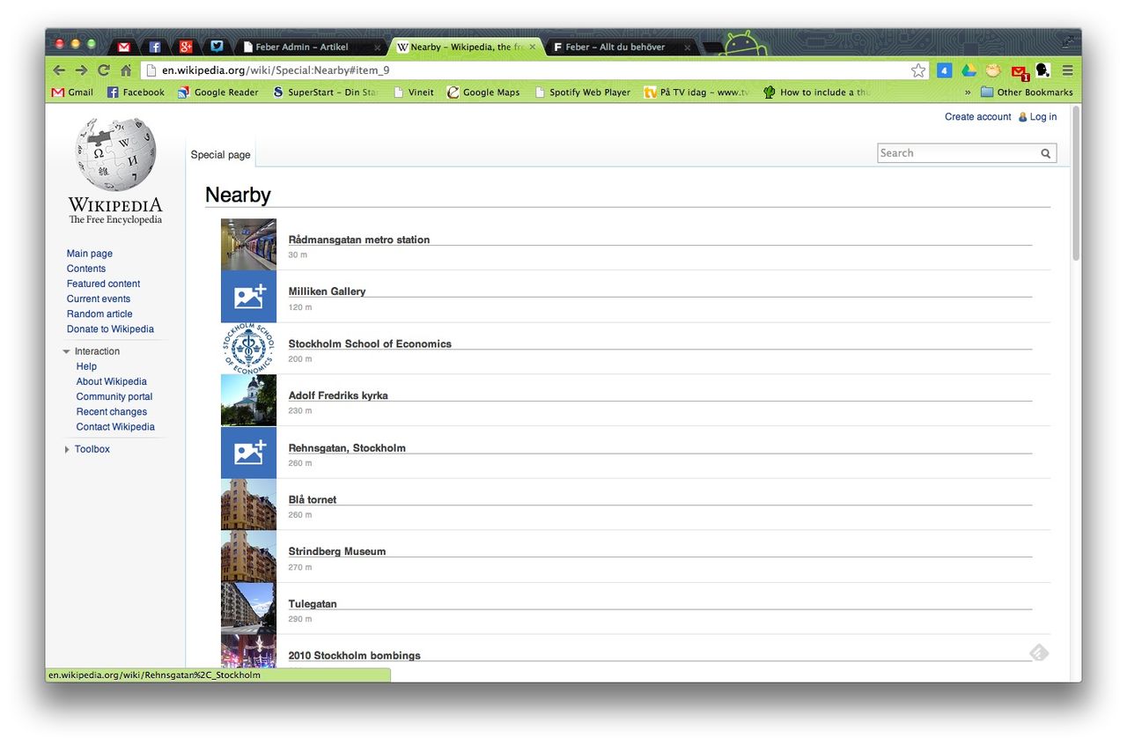This screenshot has width=1127, height=745.
Task: Click the Rådmansgatan metro station thumbnail
Action: (x=248, y=244)
